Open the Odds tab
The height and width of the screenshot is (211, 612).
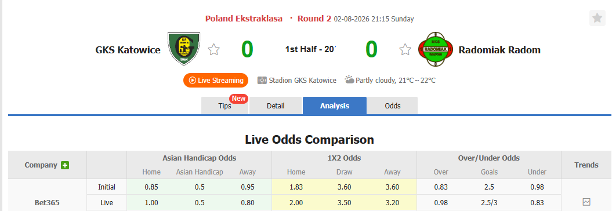[393, 106]
